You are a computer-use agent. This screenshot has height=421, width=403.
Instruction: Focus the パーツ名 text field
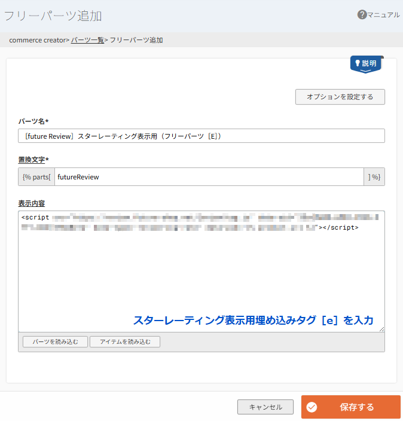pyautogui.click(x=201, y=136)
